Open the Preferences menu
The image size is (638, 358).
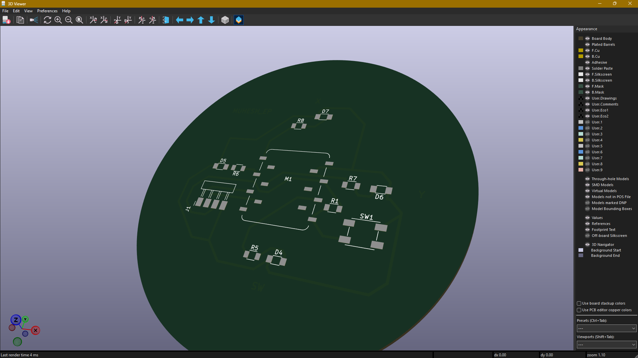click(x=47, y=11)
